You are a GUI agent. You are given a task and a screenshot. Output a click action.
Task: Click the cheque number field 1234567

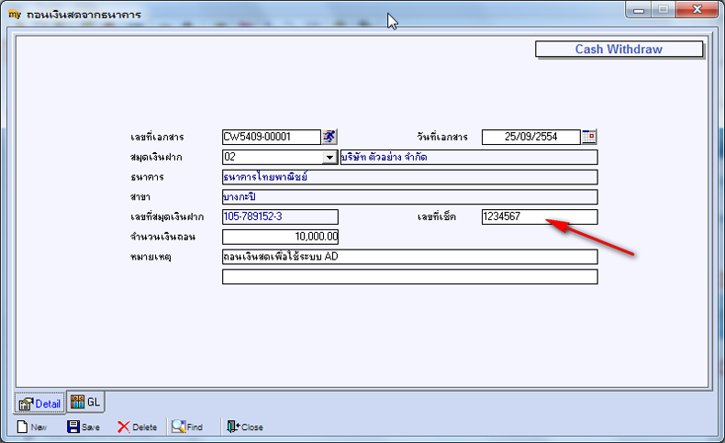click(540, 216)
